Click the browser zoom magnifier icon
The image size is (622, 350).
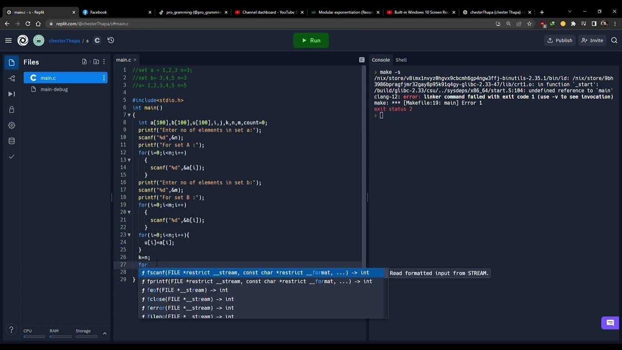point(509,23)
